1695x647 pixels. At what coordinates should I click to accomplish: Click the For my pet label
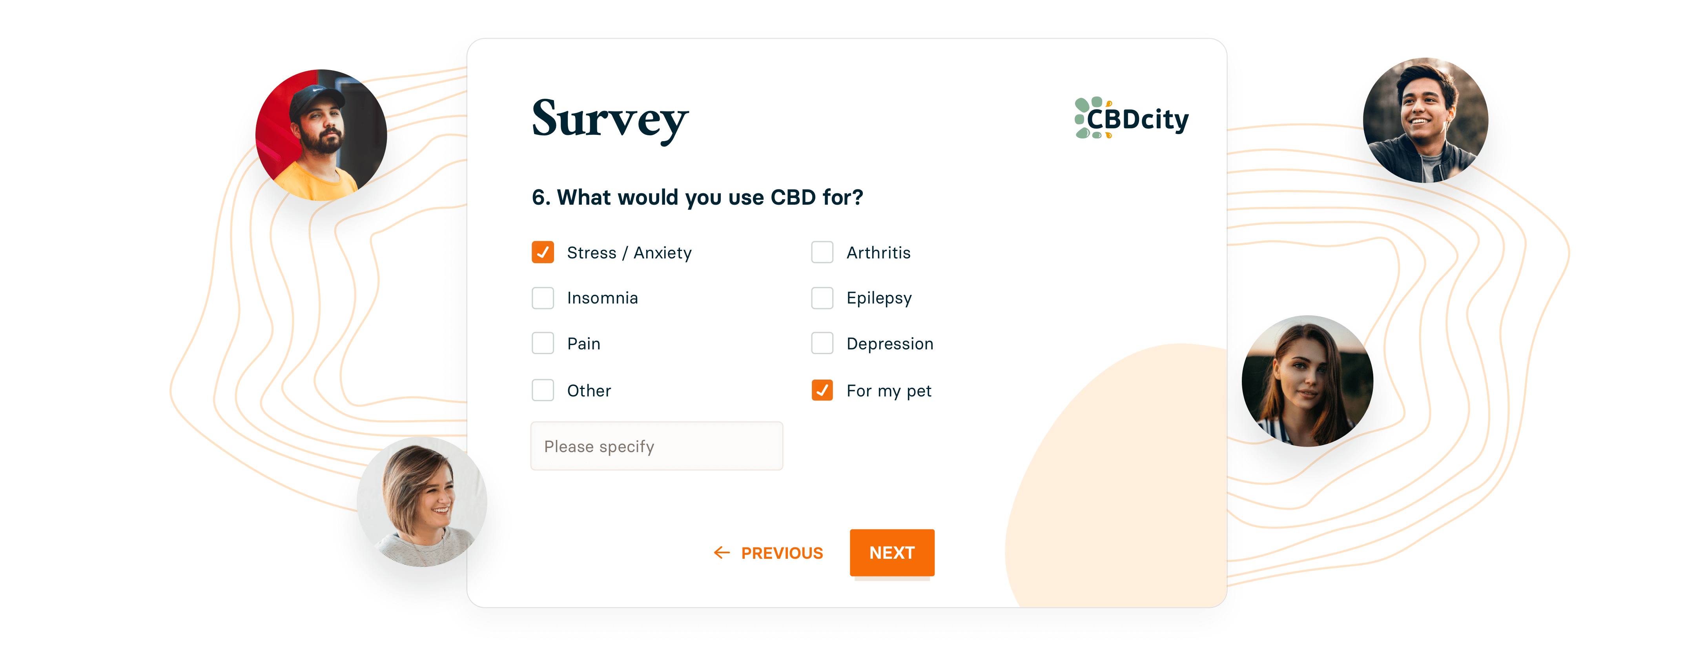888,391
